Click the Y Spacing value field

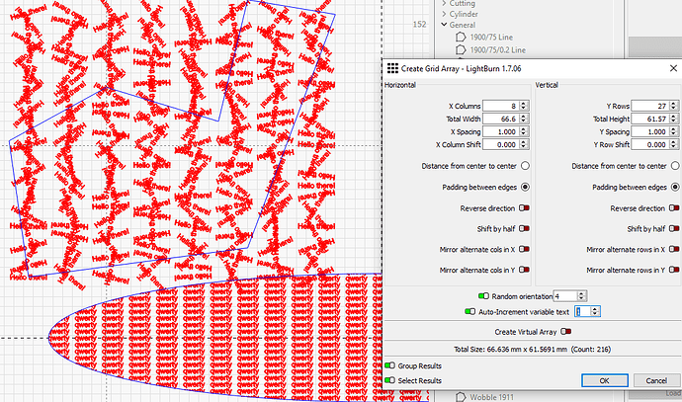tap(650, 131)
